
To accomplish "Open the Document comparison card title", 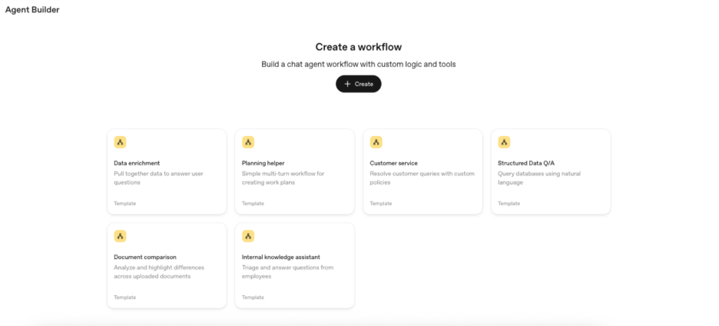I will click(x=145, y=257).
